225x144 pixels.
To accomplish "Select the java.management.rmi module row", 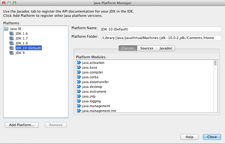I will pos(99,111).
